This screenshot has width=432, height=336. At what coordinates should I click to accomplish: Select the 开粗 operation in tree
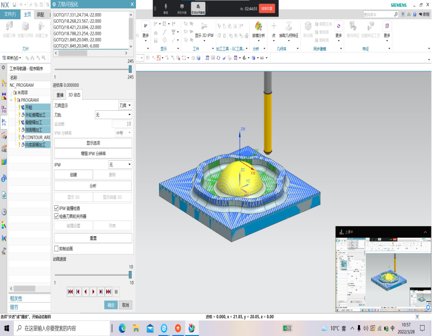(28, 107)
